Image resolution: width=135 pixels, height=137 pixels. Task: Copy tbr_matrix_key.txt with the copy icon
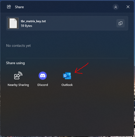pos(121,23)
